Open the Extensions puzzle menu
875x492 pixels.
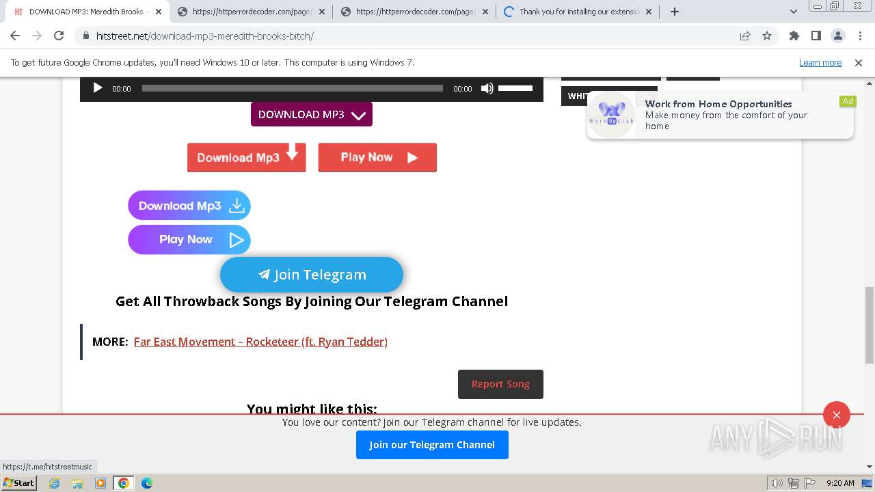tap(794, 36)
